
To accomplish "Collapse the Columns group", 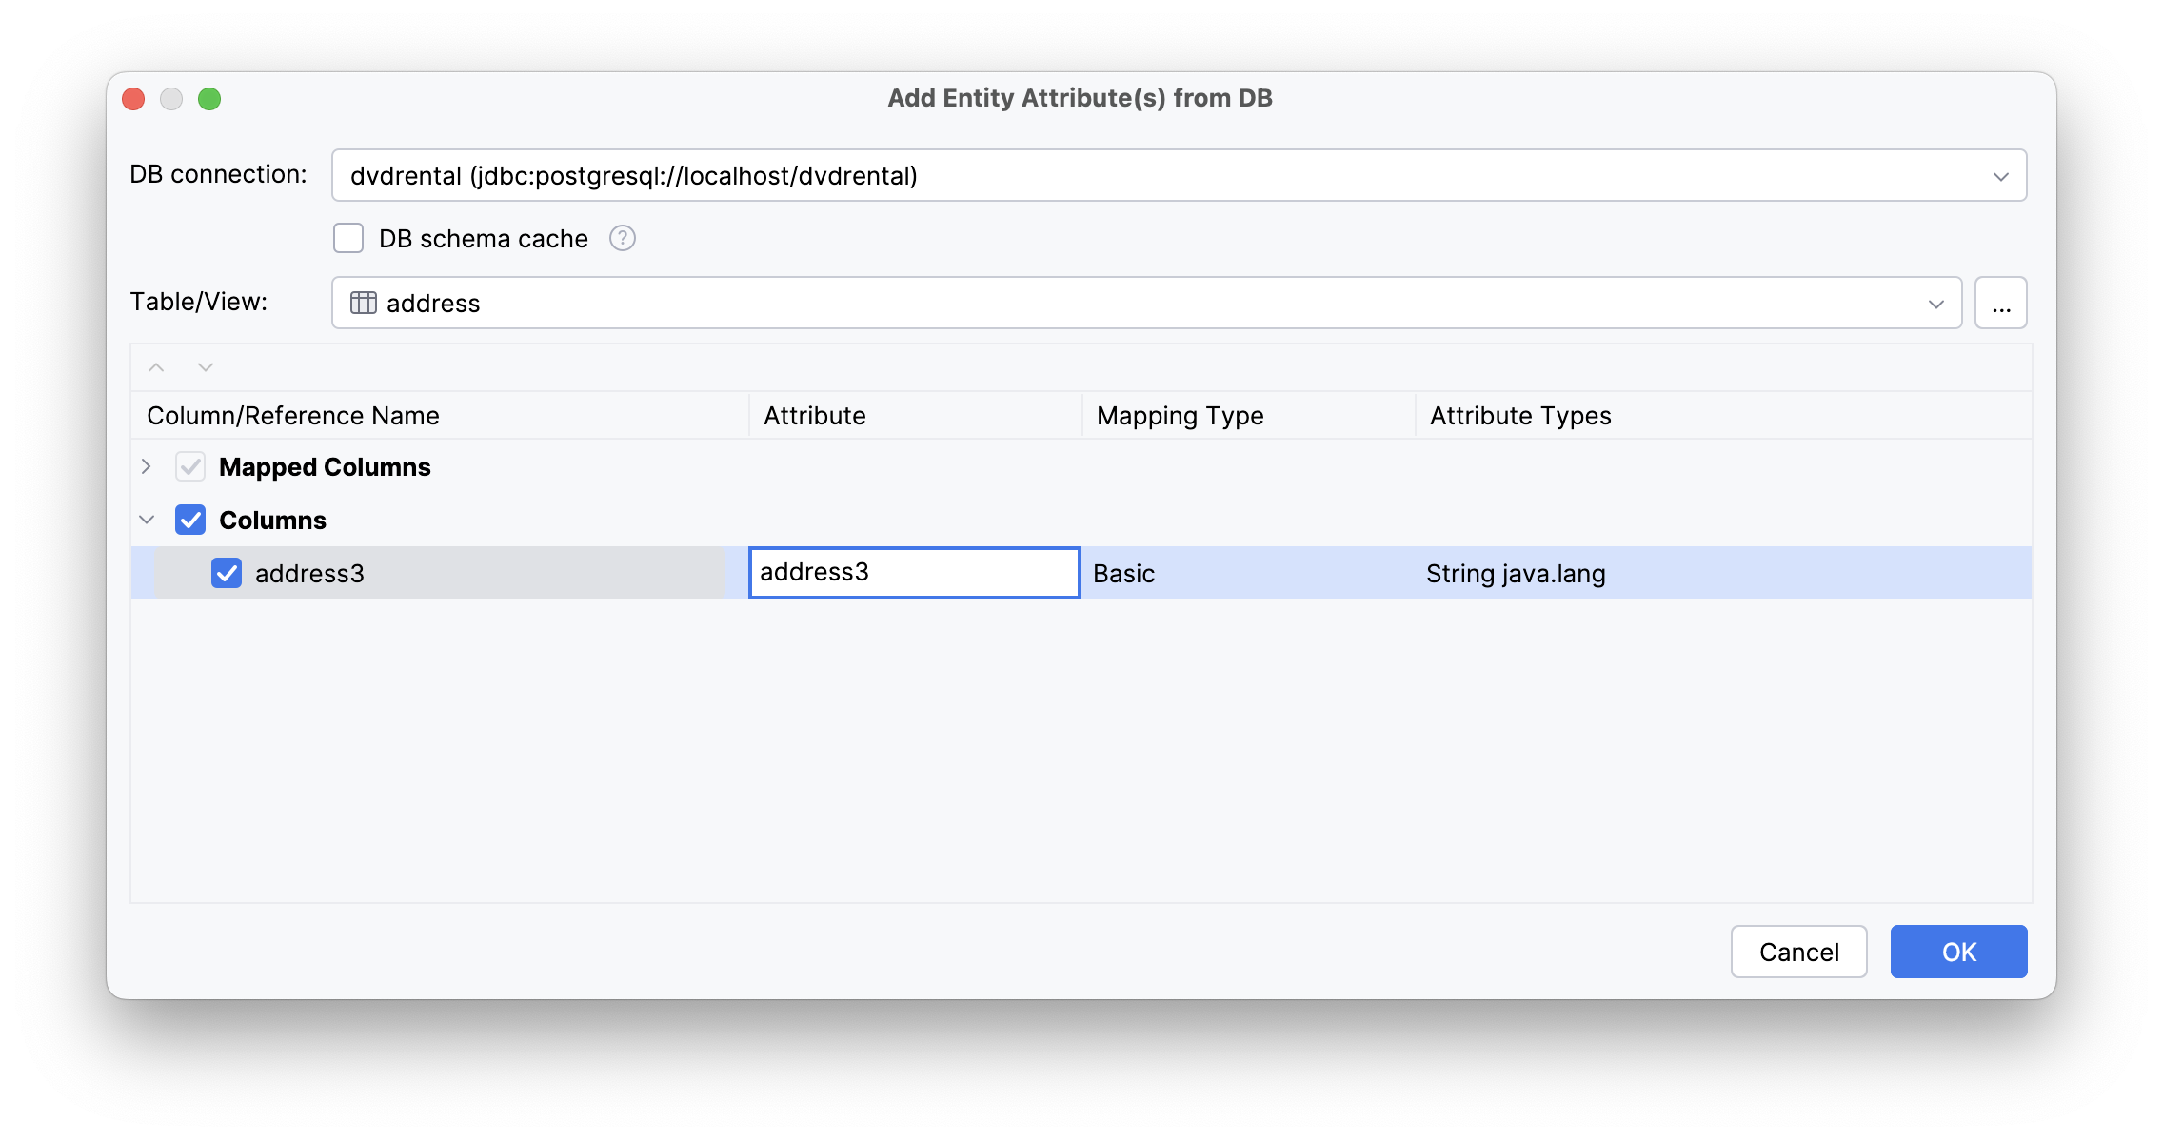I will 147,520.
